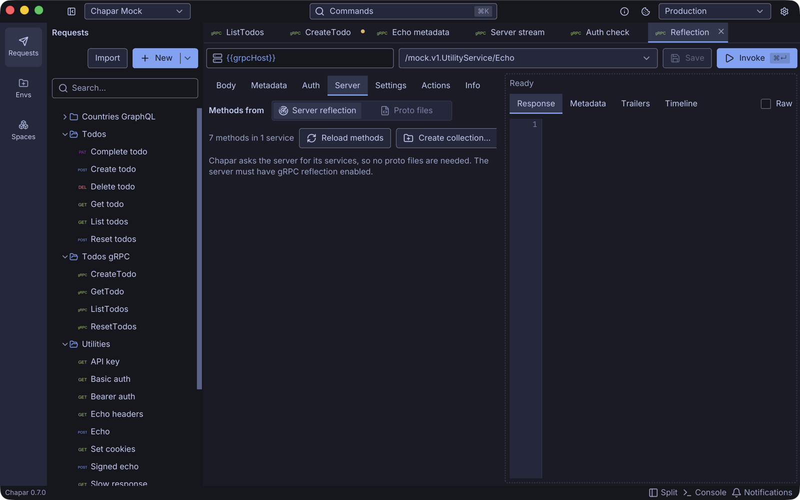Image resolution: width=800 pixels, height=500 pixels.
Task: Open the New request type dropdown arrow
Action: click(188, 58)
